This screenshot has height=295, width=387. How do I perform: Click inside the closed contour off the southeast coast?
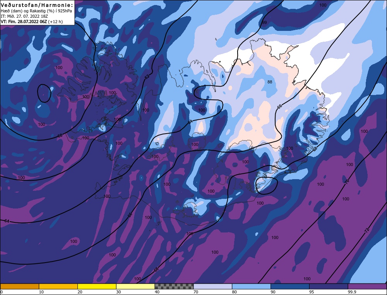tap(267, 185)
